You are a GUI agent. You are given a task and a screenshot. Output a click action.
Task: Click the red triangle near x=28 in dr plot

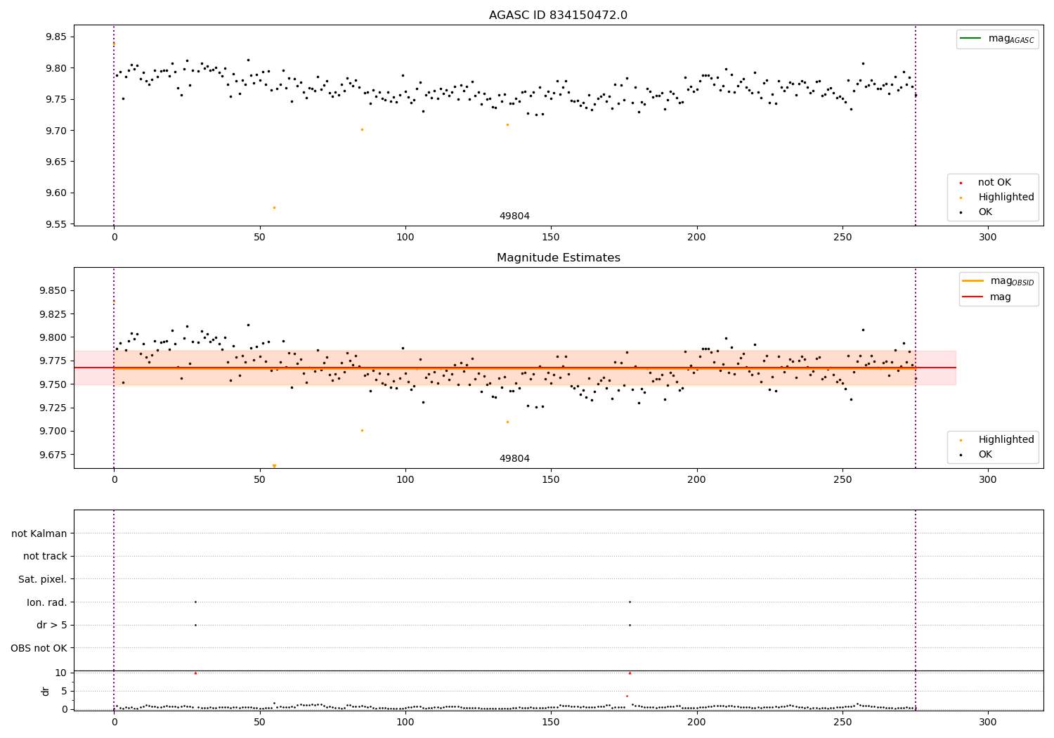[195, 673]
